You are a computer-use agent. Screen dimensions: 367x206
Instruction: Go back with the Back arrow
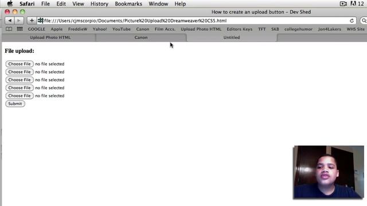[10, 21]
